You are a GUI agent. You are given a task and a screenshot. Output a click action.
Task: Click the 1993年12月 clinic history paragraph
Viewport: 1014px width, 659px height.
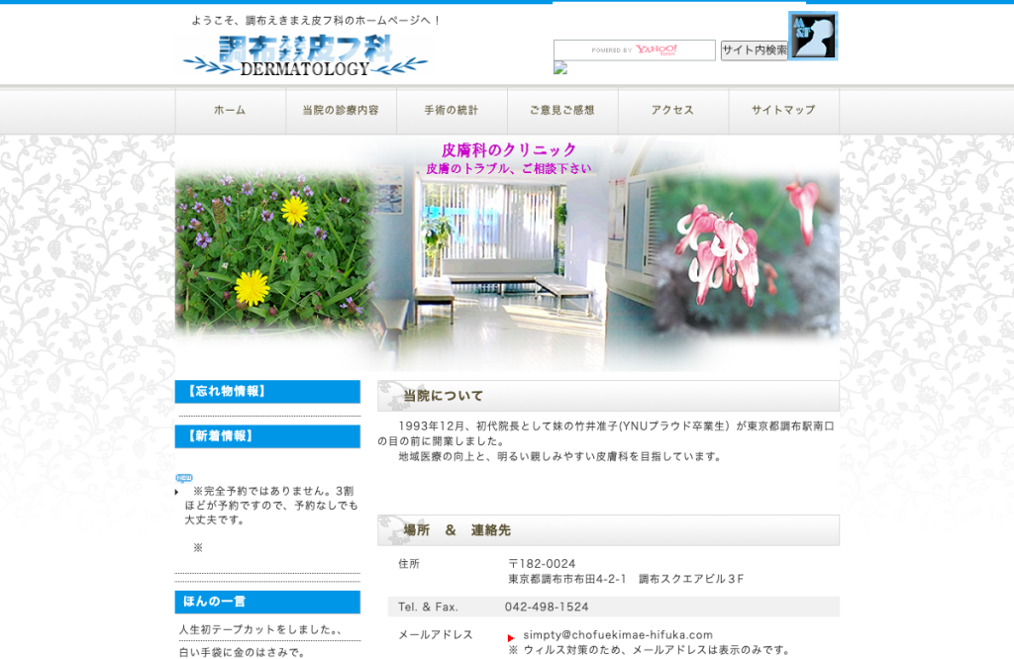[606, 433]
